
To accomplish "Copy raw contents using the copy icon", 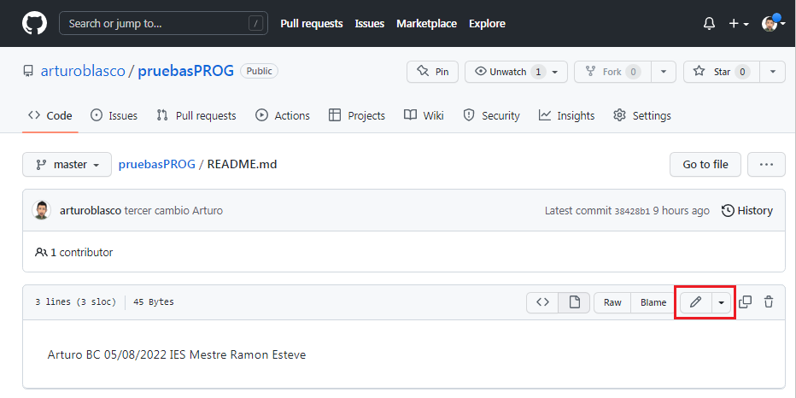I will 745,302.
